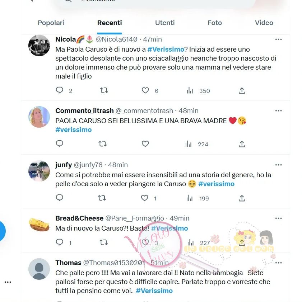302x302 pixels.
Task: Retweet Nicola's post
Action: [104, 90]
